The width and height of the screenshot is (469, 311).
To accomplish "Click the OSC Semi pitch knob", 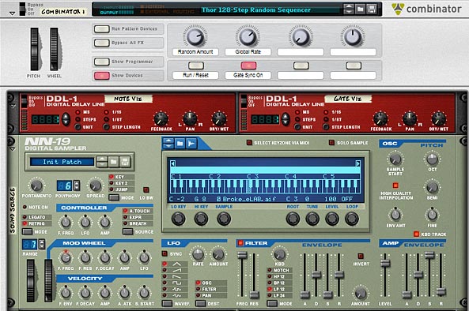I will pyautogui.click(x=432, y=187).
